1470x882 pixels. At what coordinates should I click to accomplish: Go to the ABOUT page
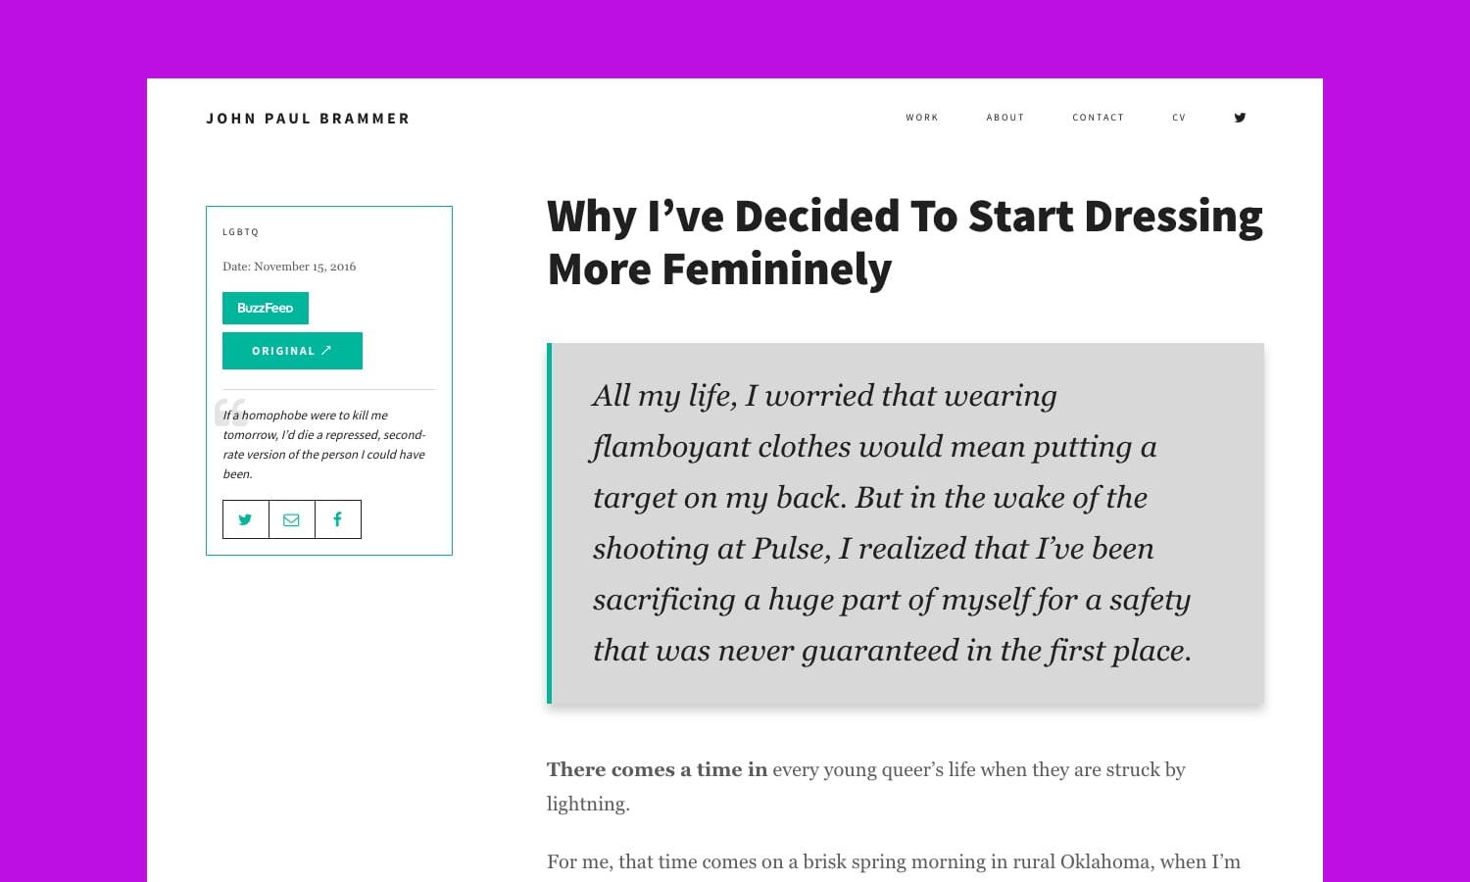[x=1005, y=118]
